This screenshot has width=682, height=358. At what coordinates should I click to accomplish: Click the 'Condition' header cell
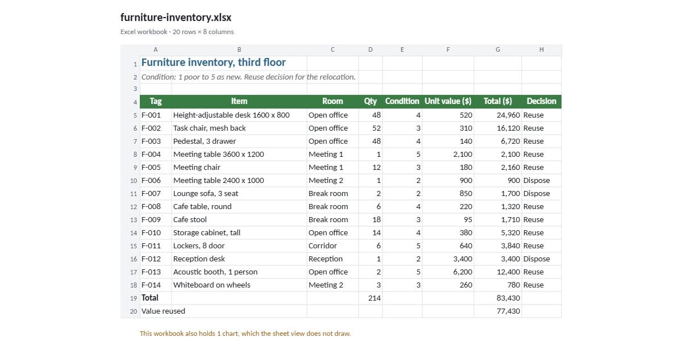[x=402, y=101]
